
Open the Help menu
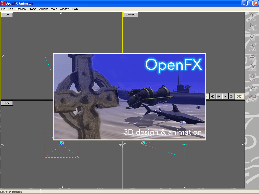pyautogui.click(x=75, y=9)
